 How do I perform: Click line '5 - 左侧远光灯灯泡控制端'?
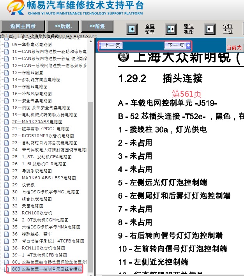pos(163,182)
